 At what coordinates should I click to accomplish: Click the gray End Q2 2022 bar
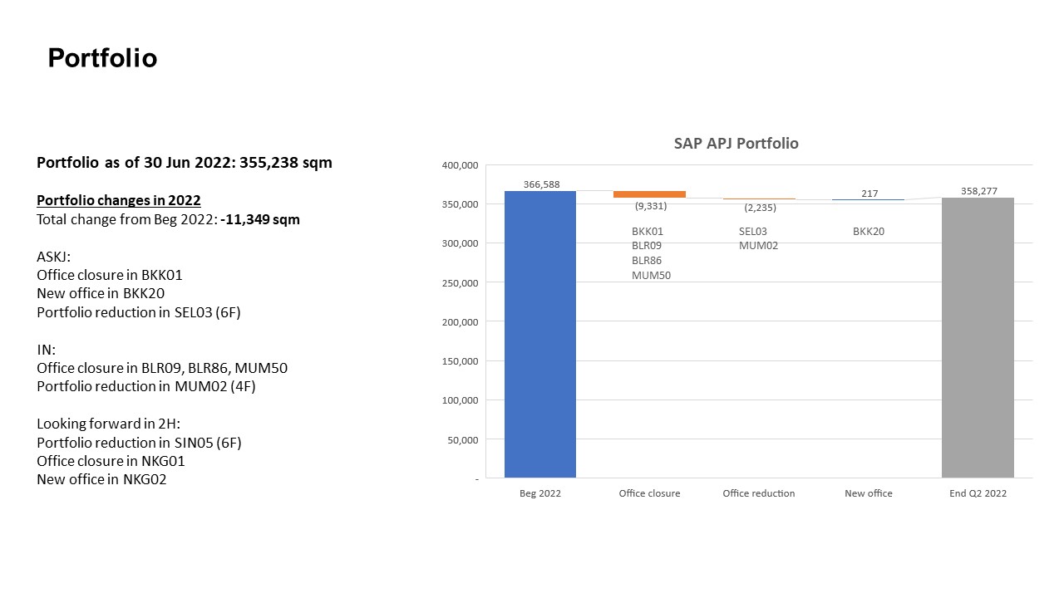978,338
